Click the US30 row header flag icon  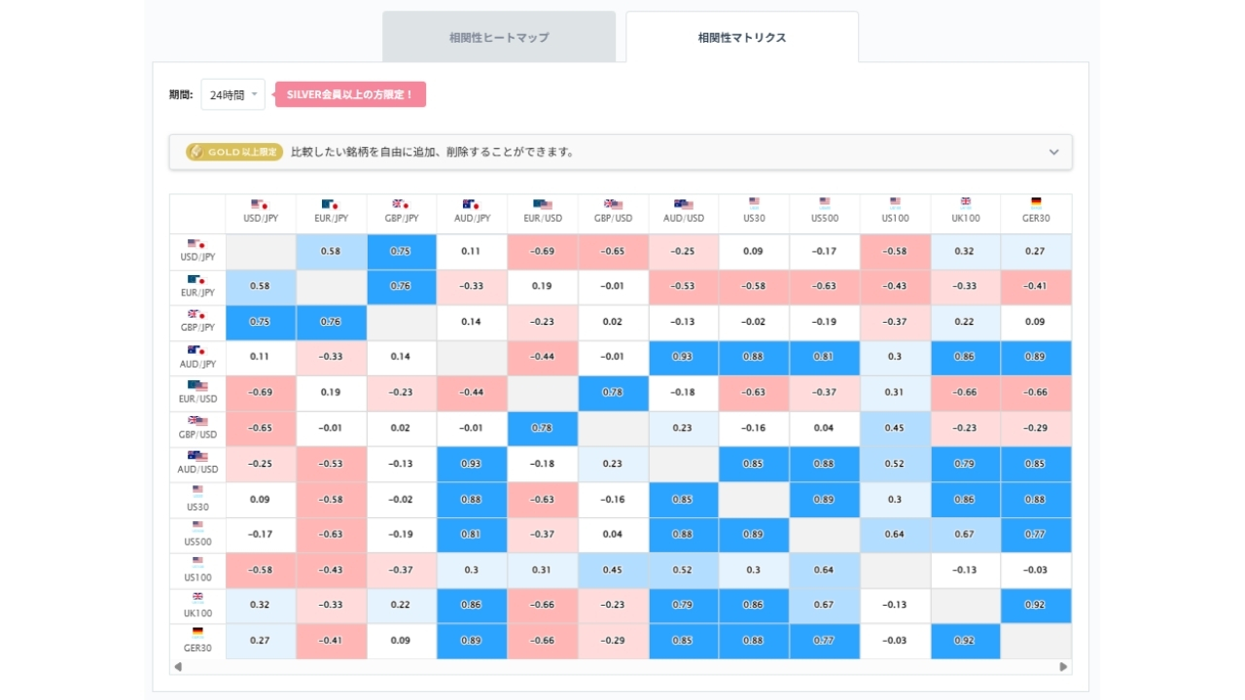[x=197, y=492]
